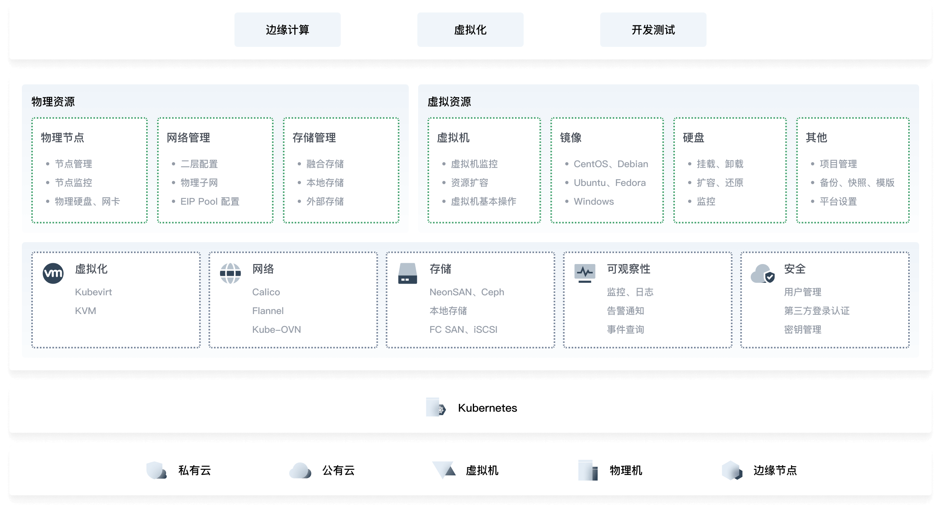Click the 物理资源 section heading
Viewport: 941px width, 514px height.
tap(53, 102)
